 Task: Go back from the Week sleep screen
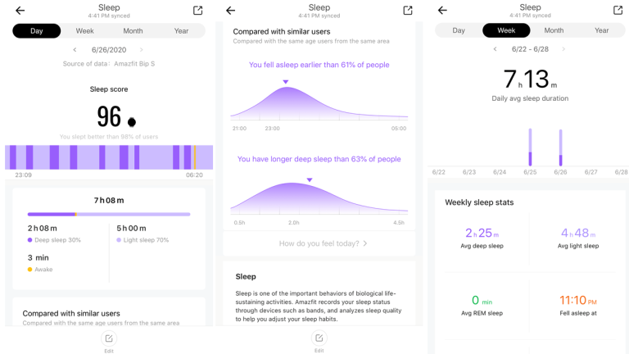tap(442, 10)
